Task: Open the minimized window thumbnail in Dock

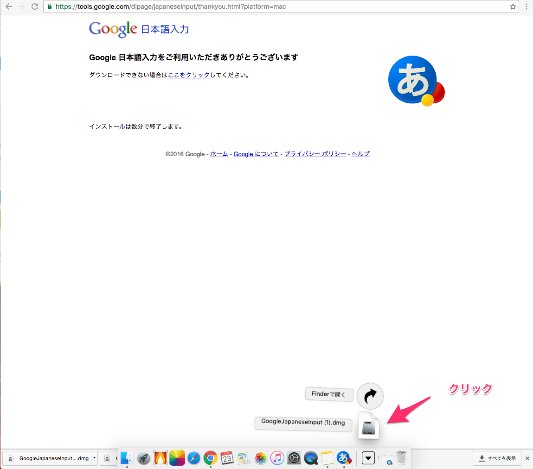Action: [385, 459]
